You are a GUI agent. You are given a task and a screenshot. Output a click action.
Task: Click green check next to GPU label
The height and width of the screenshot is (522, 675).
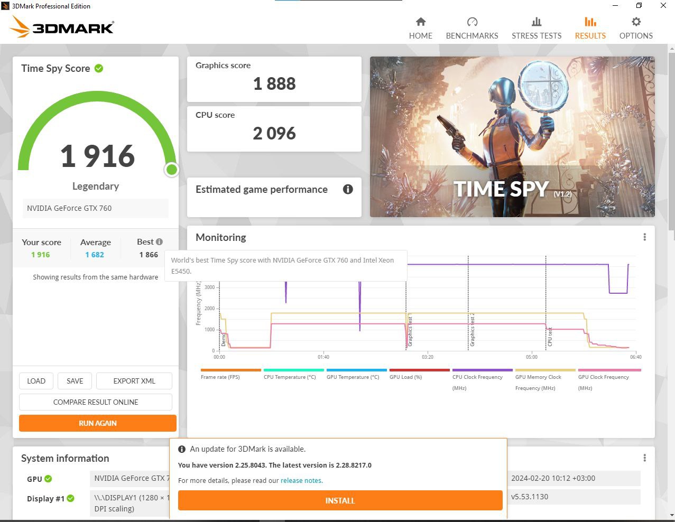pyautogui.click(x=48, y=479)
